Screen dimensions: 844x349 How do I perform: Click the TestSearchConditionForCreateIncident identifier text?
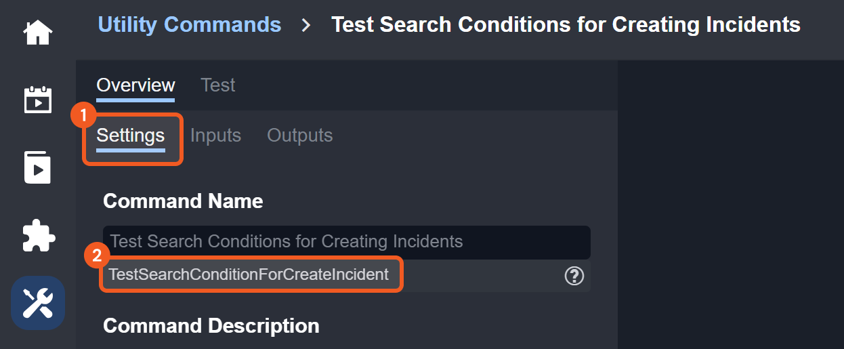pyautogui.click(x=249, y=274)
